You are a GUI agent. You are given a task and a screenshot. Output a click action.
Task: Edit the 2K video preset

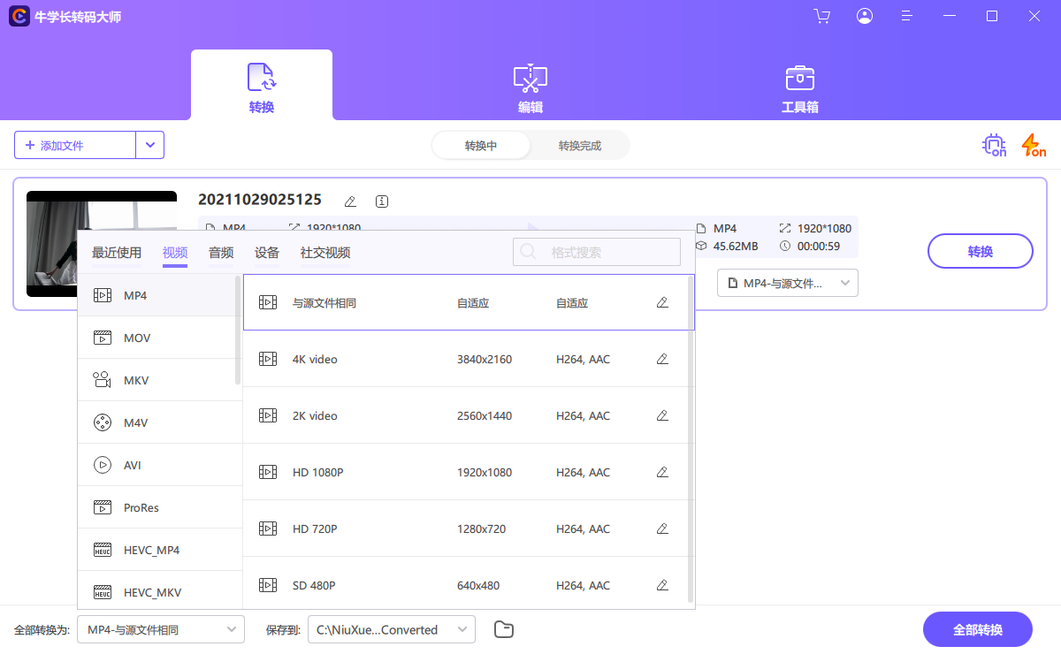662,415
